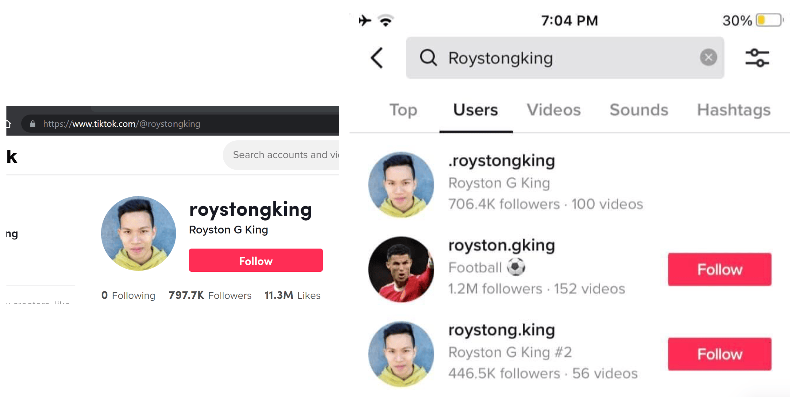Switch to the Videos tab
790x397 pixels.
tap(553, 110)
